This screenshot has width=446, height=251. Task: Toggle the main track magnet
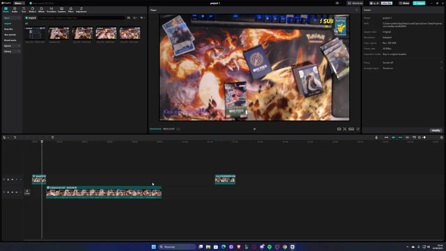click(x=386, y=137)
